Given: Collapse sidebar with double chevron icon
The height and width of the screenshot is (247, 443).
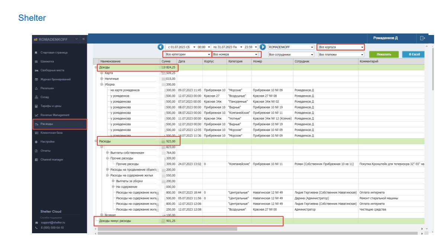Looking at the screenshot, I should [84, 39].
